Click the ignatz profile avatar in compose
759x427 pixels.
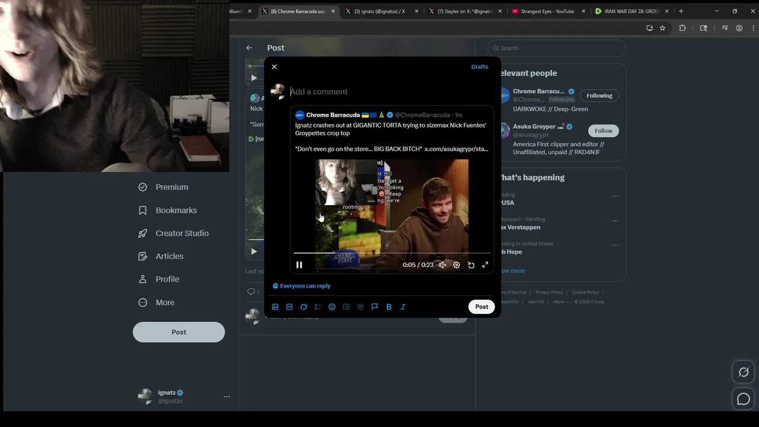278,91
